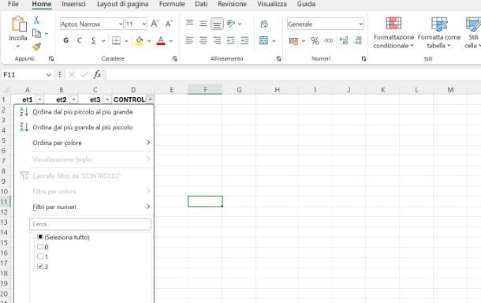Click the wrap text icon
The width and height of the screenshot is (481, 303).
point(264,24)
